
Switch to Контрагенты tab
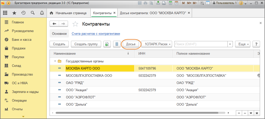tap(102, 13)
